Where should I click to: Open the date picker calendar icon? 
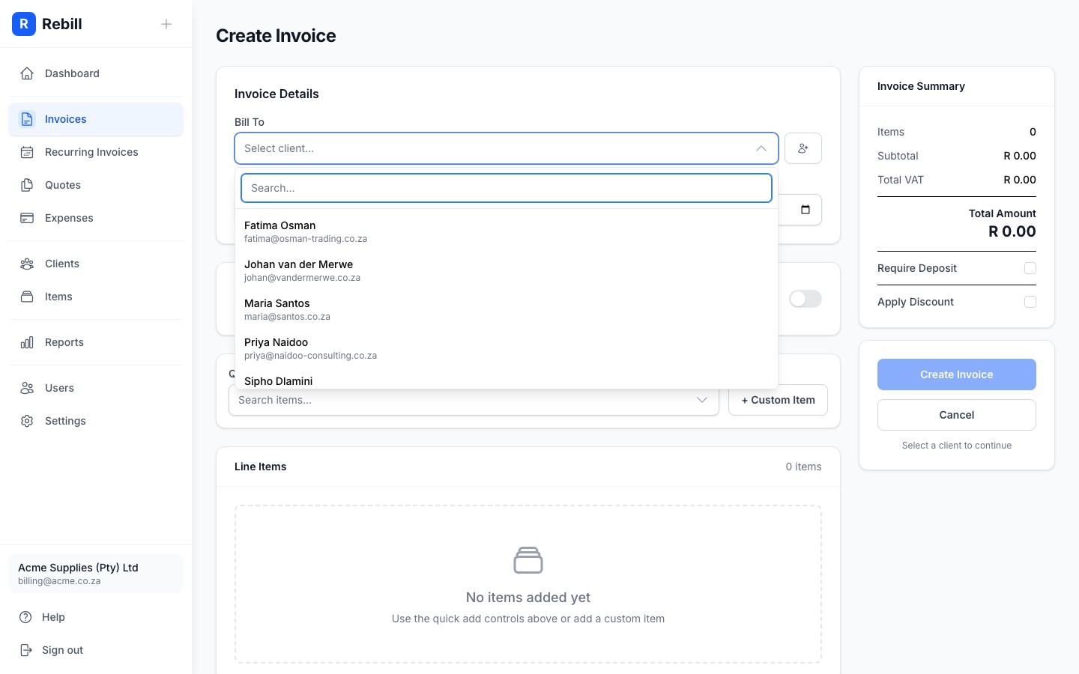(805, 210)
